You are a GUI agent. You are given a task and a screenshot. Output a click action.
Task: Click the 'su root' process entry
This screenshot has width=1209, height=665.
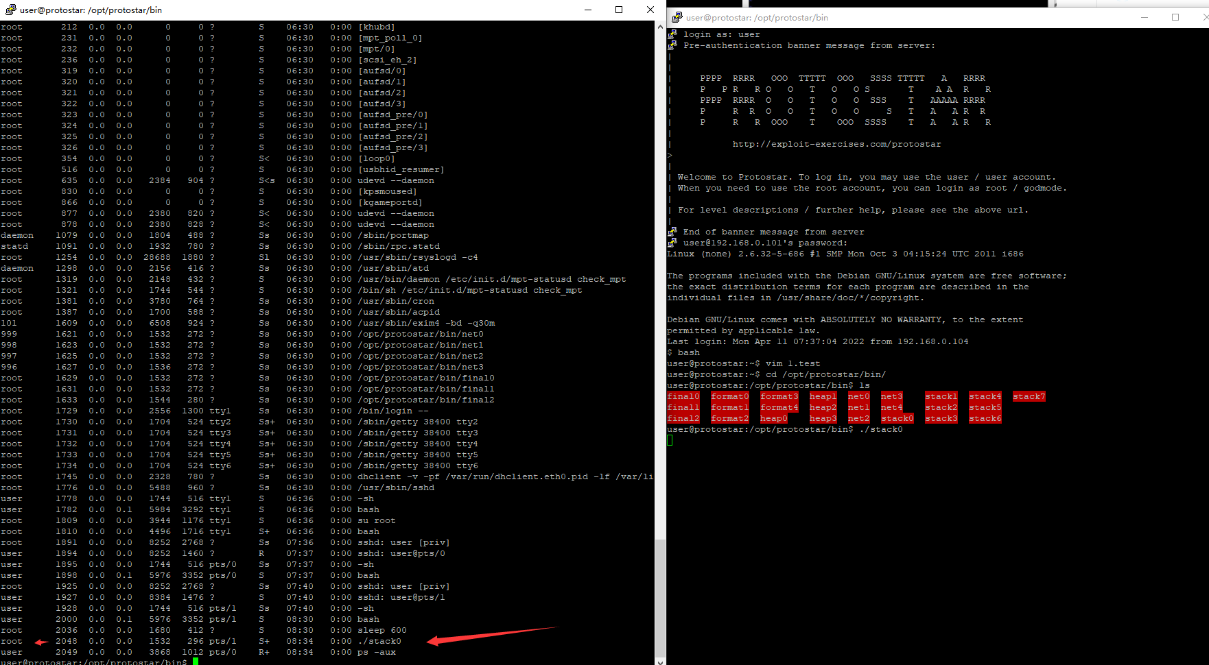coord(377,520)
